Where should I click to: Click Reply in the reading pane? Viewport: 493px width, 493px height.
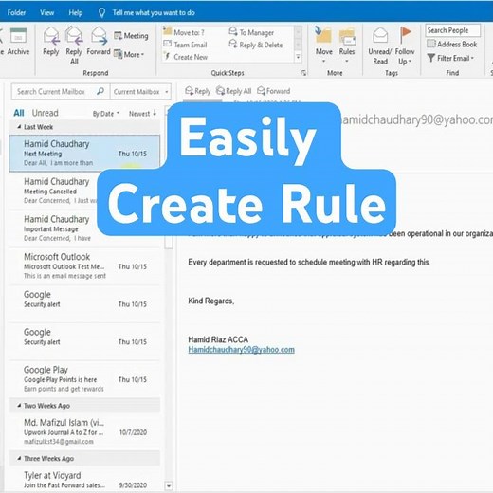click(x=198, y=91)
